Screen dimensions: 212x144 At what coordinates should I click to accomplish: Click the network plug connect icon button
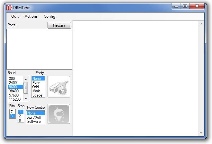pyautogui.click(x=58, y=87)
